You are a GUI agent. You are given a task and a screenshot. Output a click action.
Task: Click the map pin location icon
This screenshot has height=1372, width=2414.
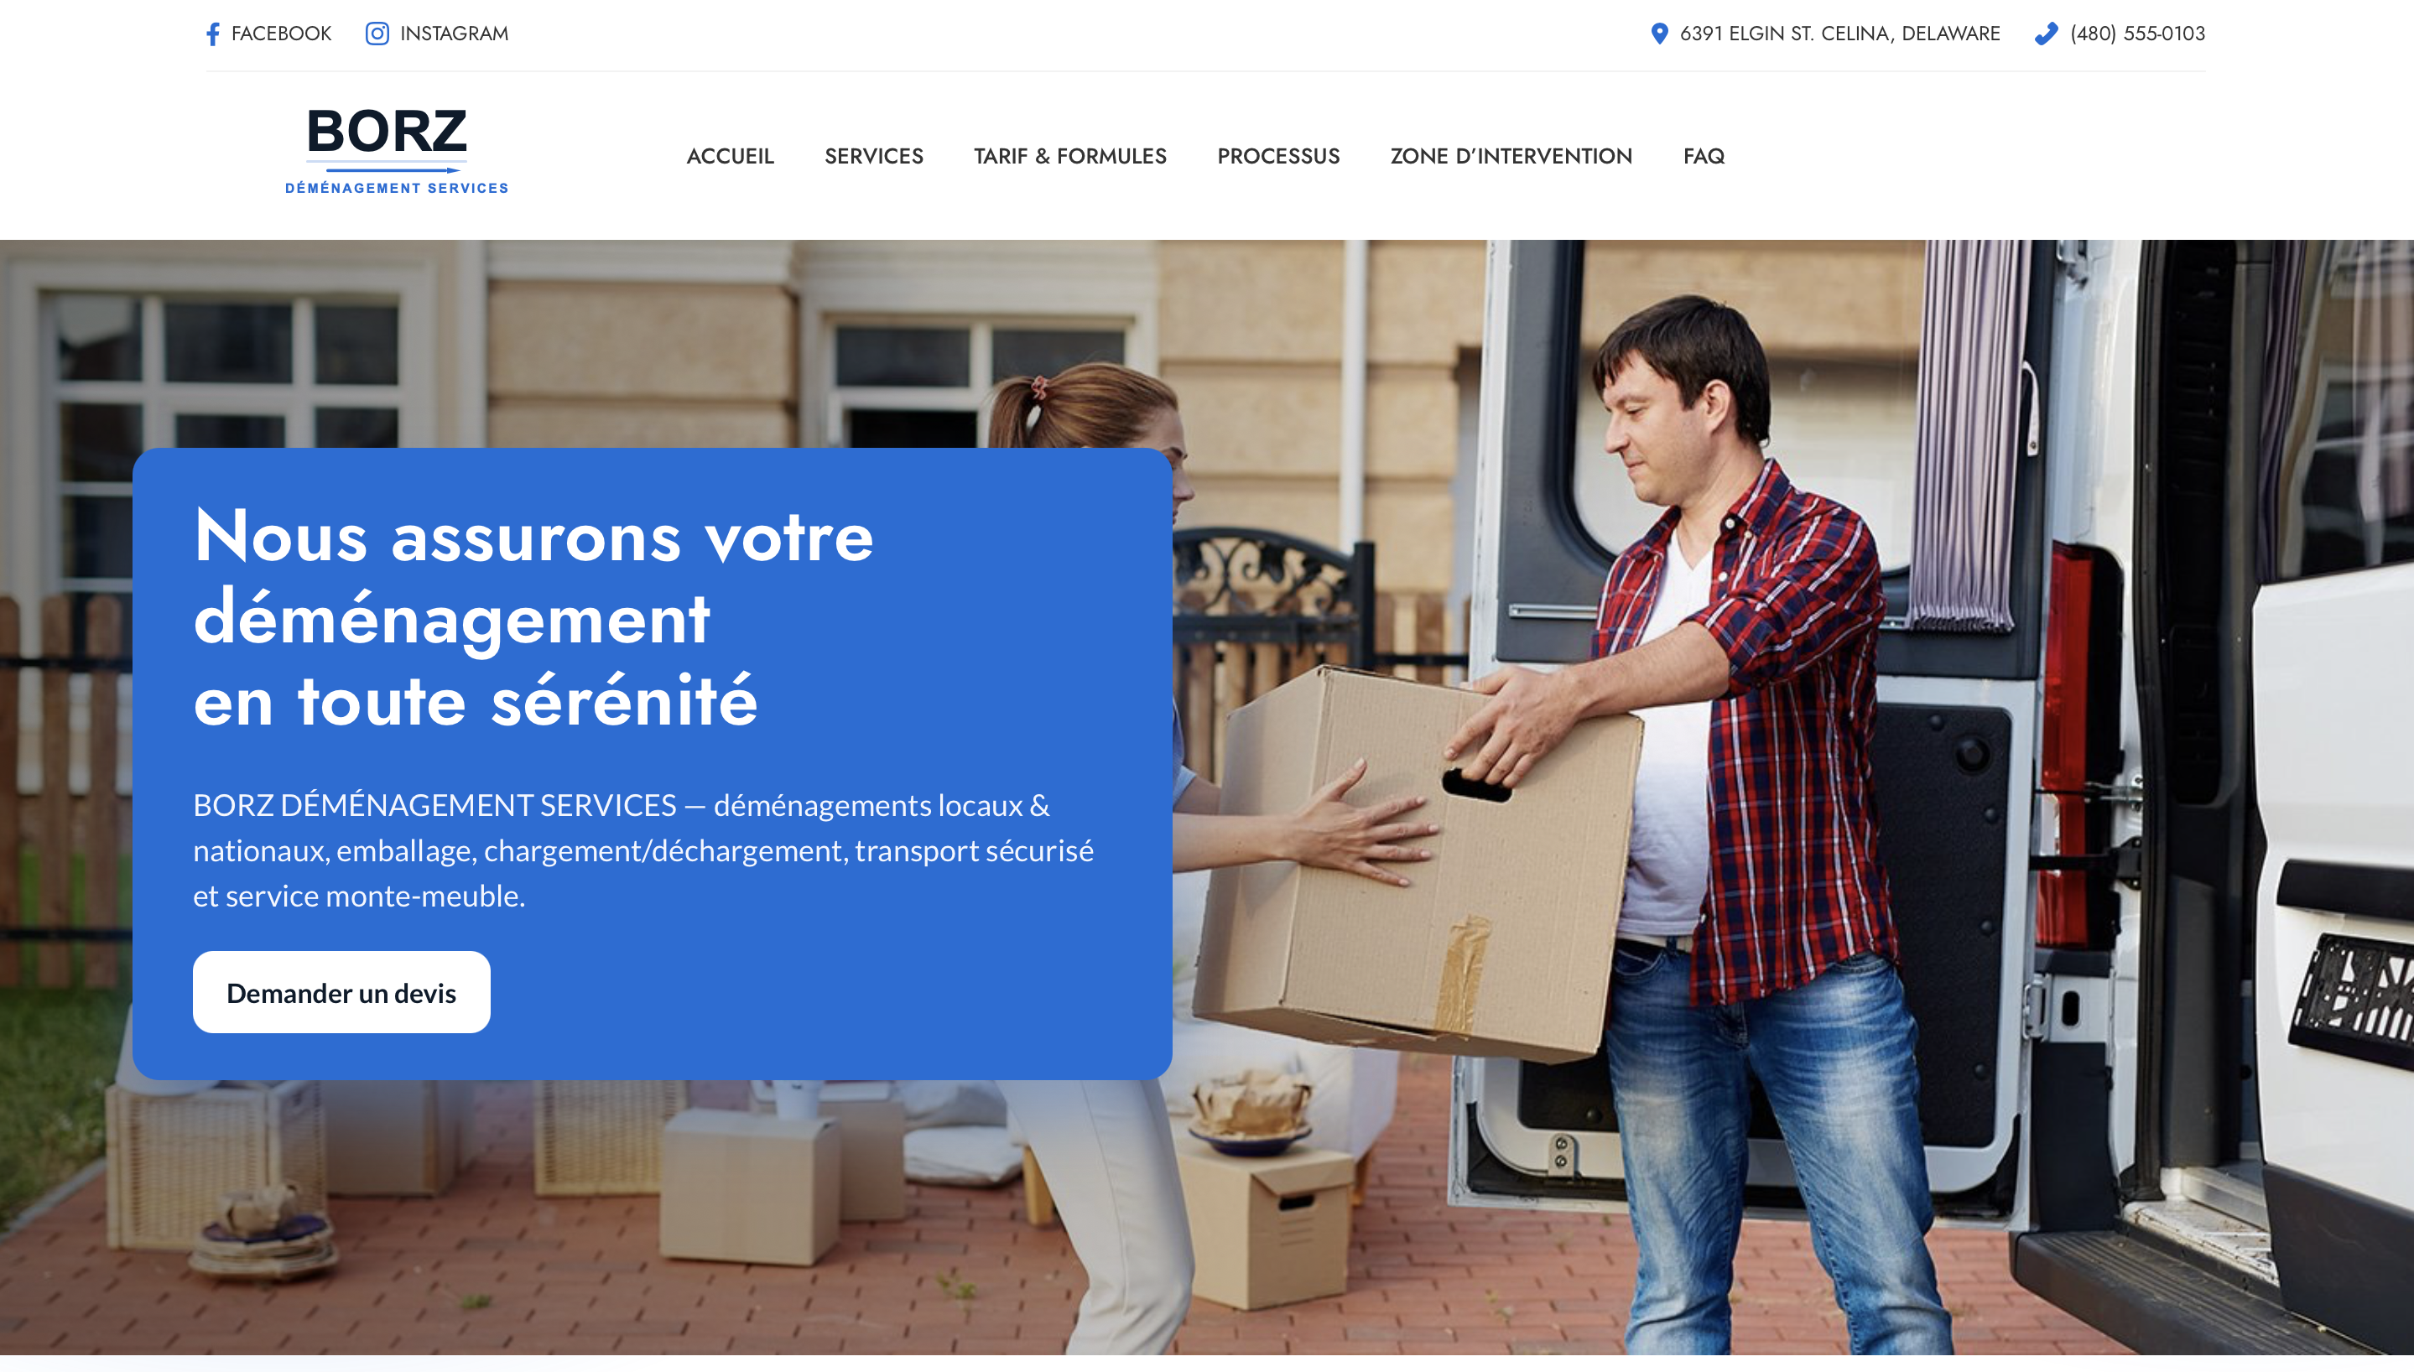coord(1659,34)
